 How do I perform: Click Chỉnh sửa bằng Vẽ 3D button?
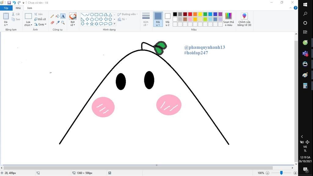(244, 19)
